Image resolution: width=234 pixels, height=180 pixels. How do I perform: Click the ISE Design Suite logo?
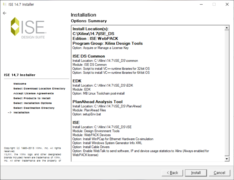[29, 28]
